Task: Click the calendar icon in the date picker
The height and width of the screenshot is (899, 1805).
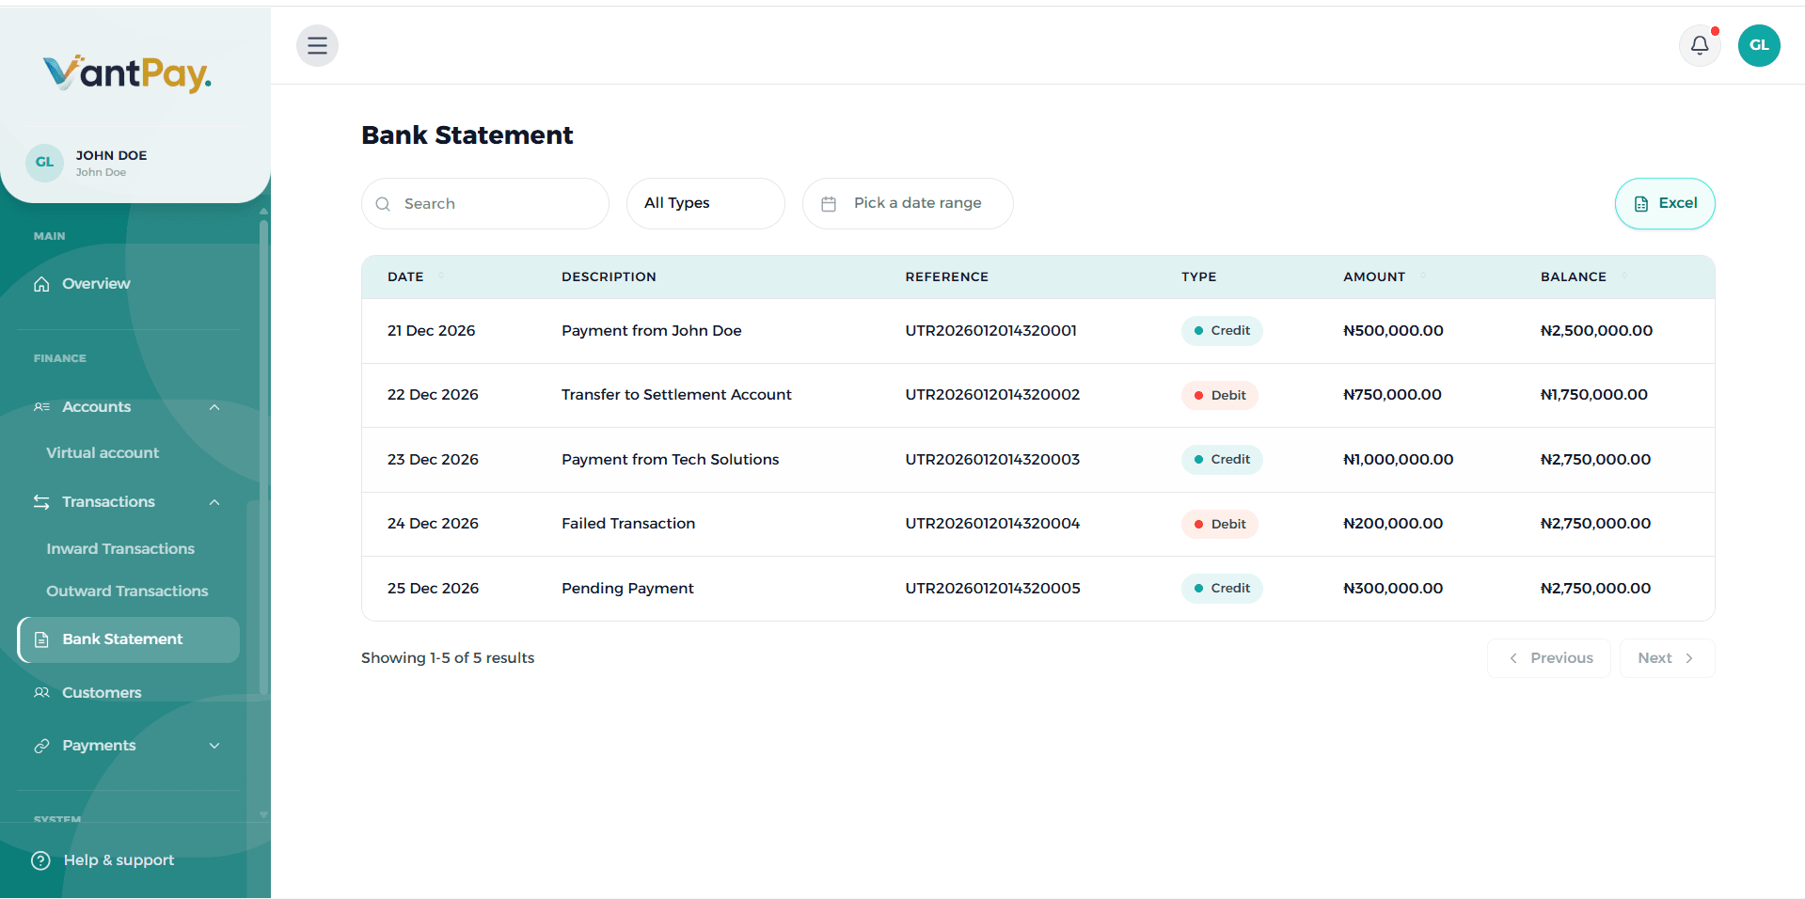Action: point(829,203)
